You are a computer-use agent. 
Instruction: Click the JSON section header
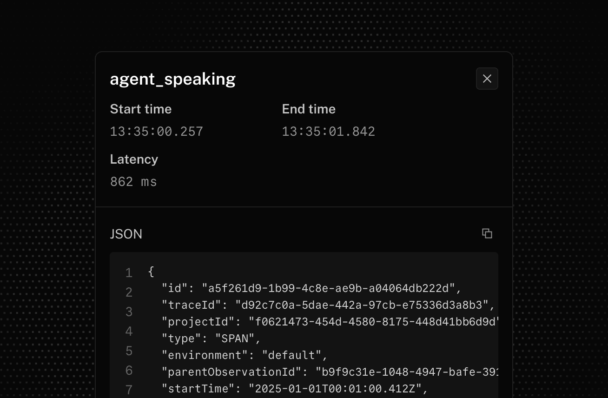(126, 234)
